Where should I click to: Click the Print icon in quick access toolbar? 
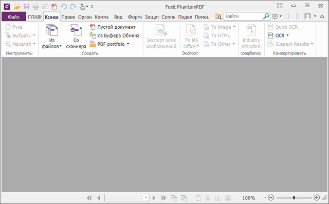(35, 7)
